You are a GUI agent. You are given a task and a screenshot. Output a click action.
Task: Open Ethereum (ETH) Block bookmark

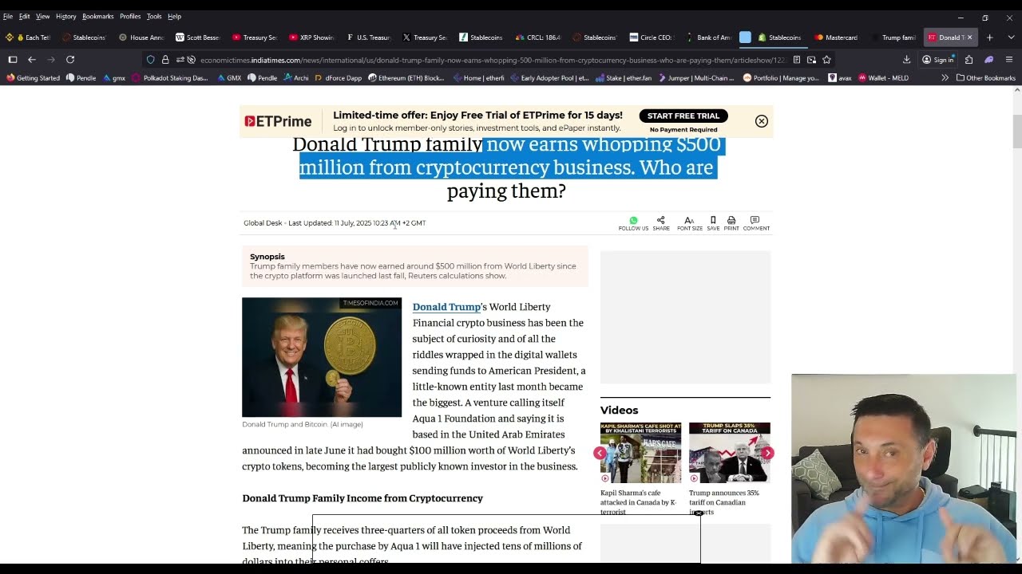[x=406, y=78]
